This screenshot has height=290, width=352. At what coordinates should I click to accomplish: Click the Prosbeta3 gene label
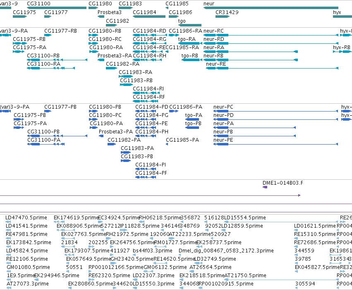tap(110, 12)
